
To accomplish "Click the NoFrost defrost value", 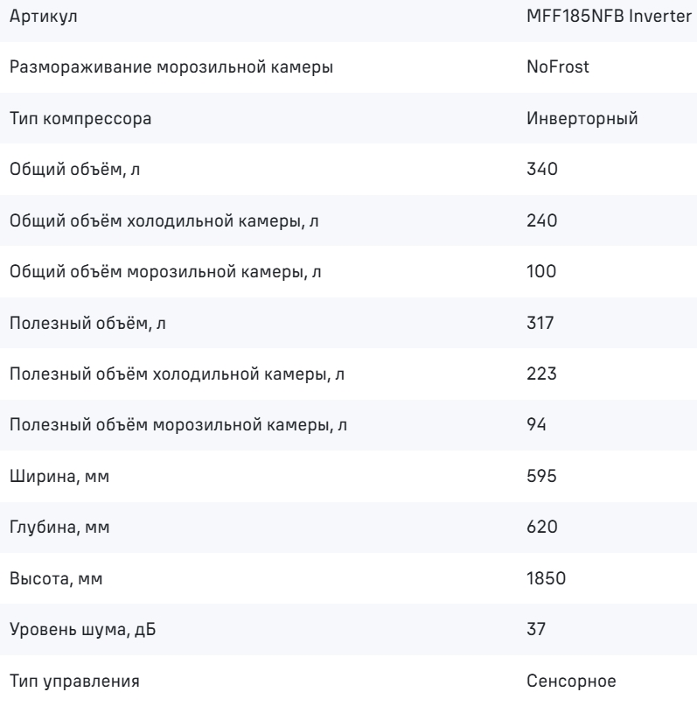I will point(557,66).
